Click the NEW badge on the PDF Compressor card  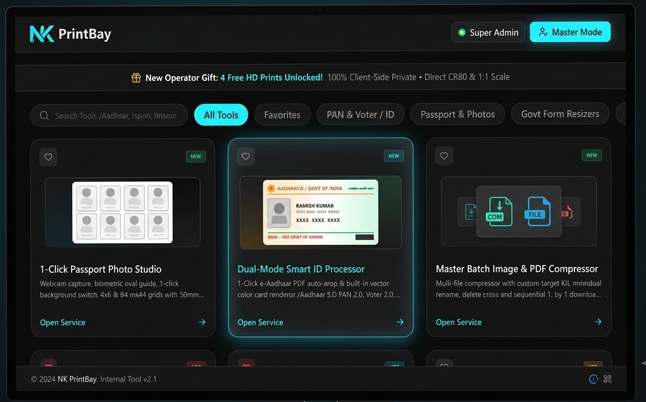coord(592,155)
